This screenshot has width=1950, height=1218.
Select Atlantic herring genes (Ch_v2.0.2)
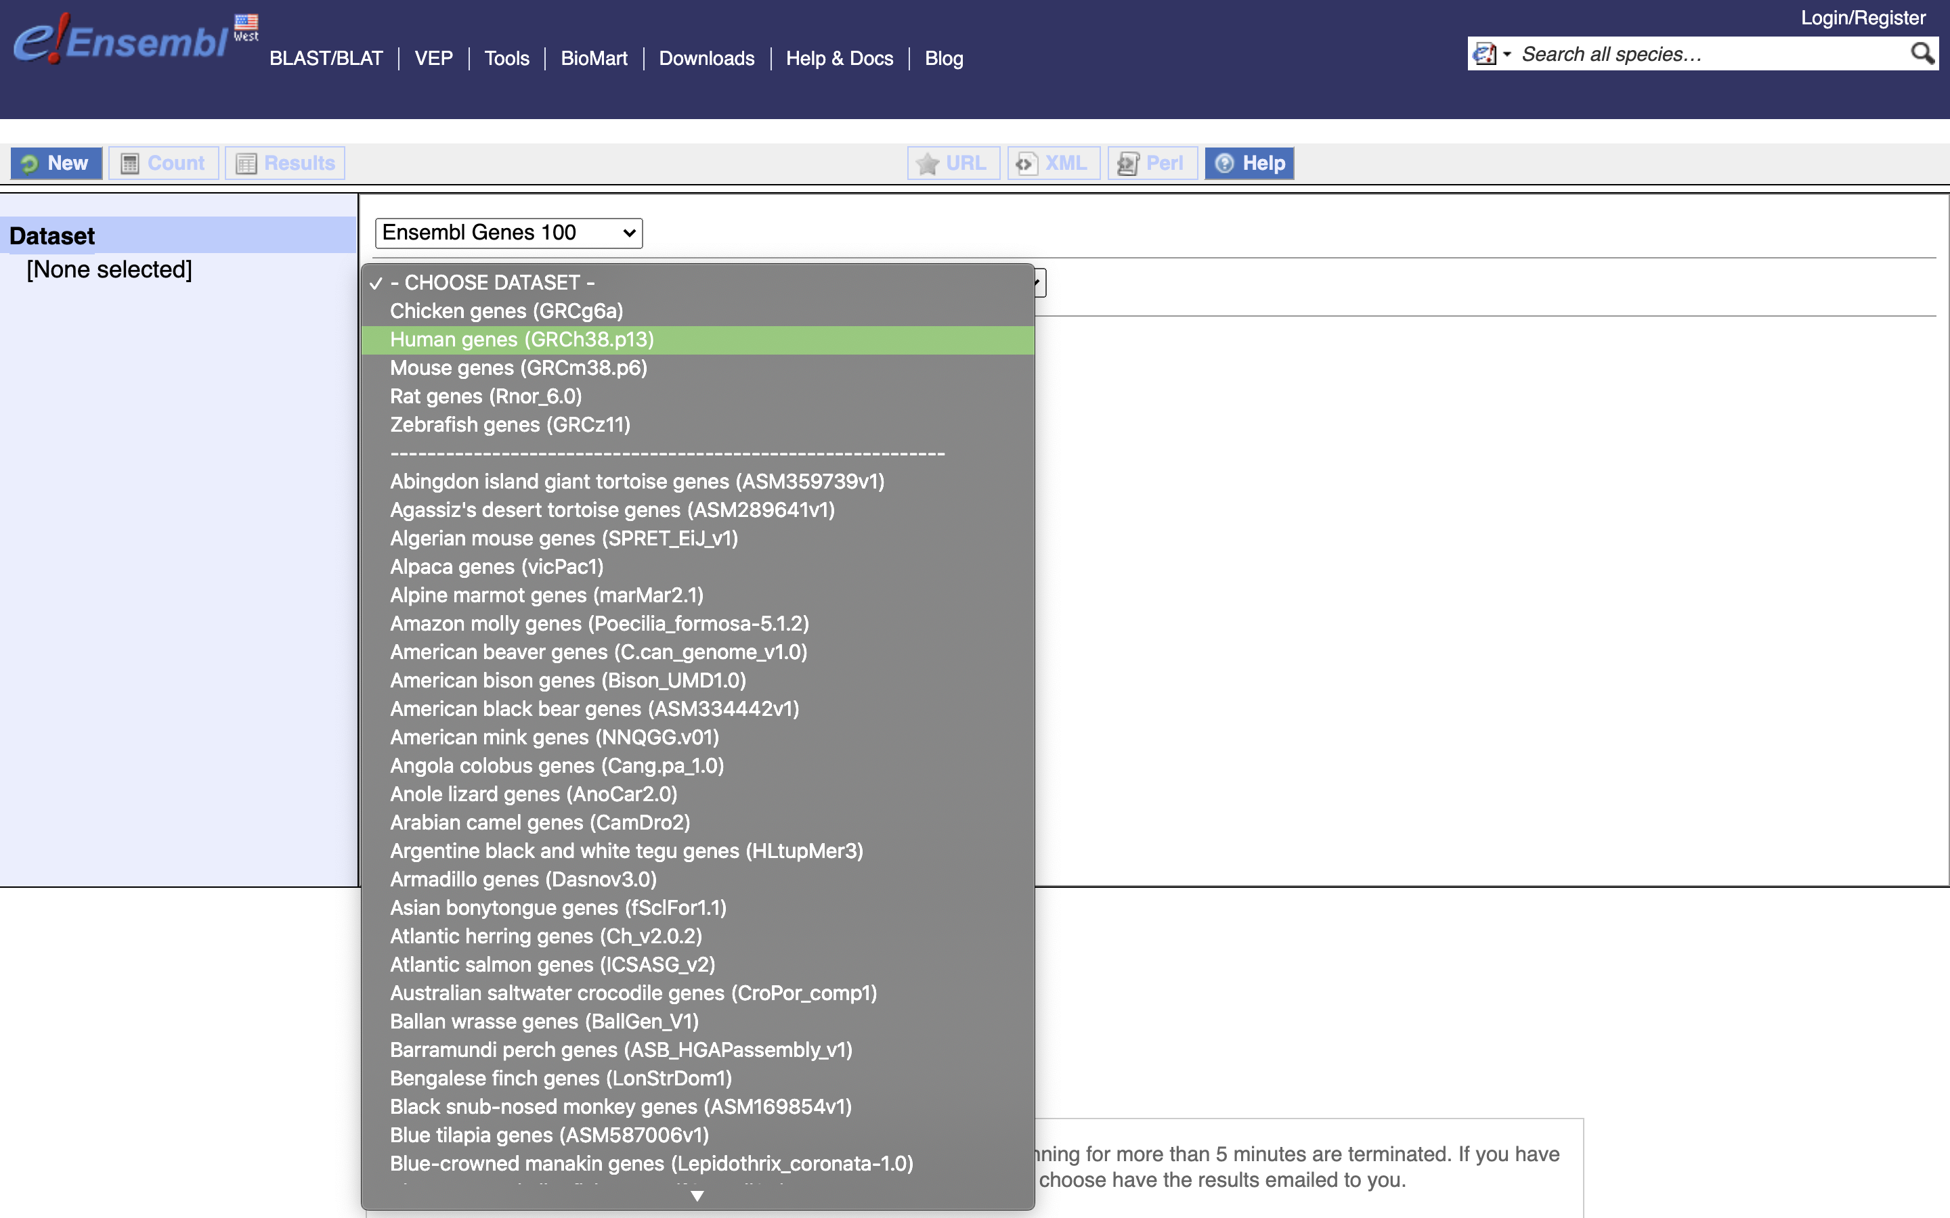click(x=698, y=936)
